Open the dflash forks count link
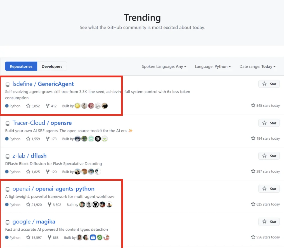Screen dimensions: 284x248 pyautogui.click(x=51, y=172)
